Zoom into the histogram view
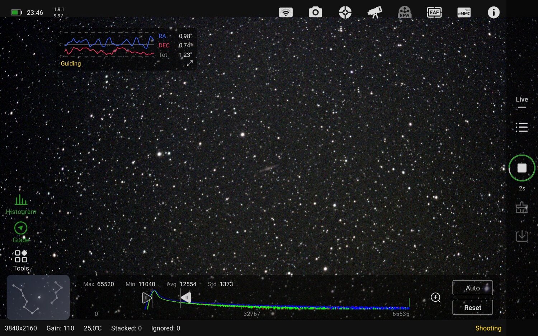538x336 pixels. pos(436,298)
